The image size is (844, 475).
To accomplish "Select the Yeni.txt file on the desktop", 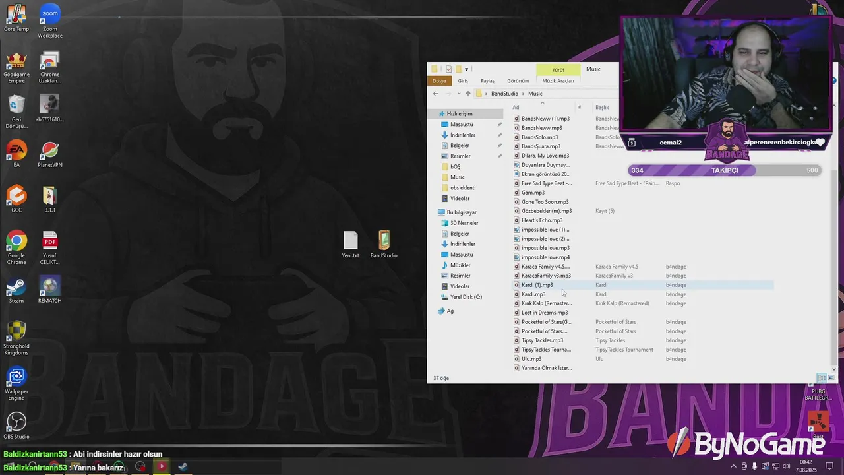I will coord(351,245).
